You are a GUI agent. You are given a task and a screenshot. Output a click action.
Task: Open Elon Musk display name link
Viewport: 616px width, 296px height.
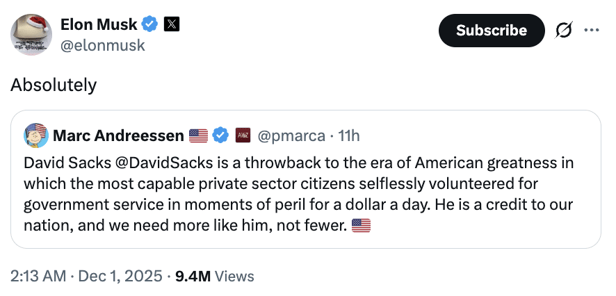click(99, 25)
